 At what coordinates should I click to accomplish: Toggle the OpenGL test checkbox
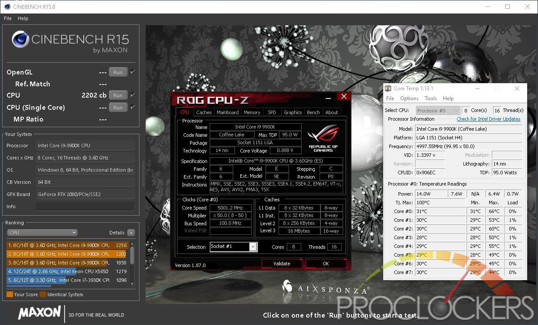click(133, 72)
